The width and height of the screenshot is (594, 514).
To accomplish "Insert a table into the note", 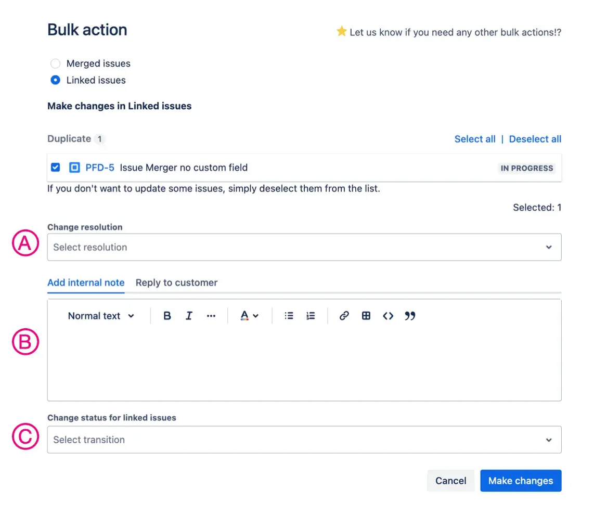I will (x=366, y=316).
